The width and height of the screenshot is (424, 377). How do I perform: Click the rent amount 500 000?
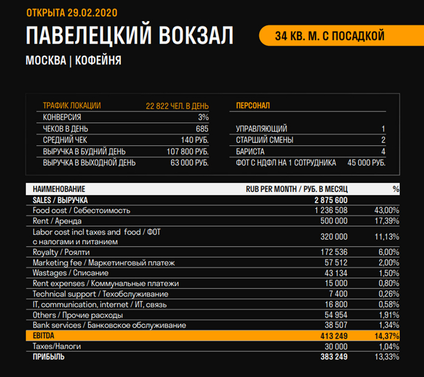point(334,221)
